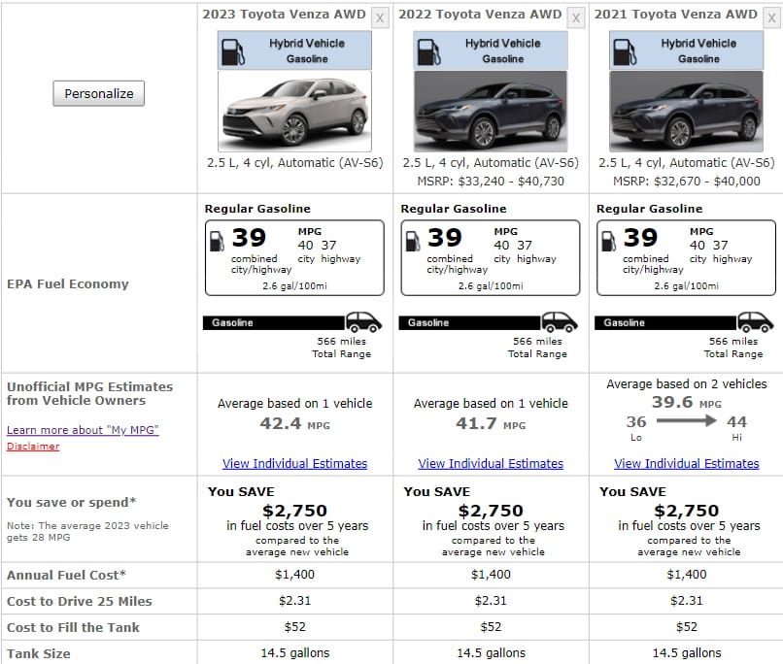View Individual Estimates for the 2022 Venza
Screen dimensions: 783x664
pyautogui.click(x=491, y=463)
